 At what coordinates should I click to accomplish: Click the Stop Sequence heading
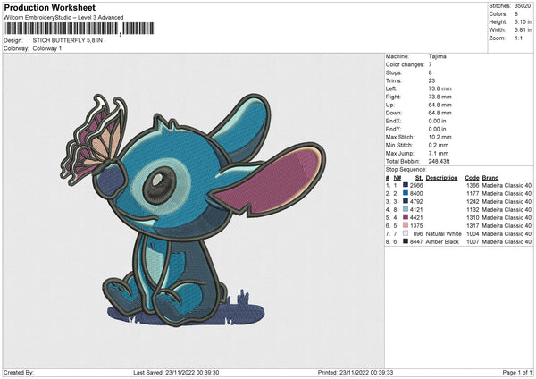[406, 170]
